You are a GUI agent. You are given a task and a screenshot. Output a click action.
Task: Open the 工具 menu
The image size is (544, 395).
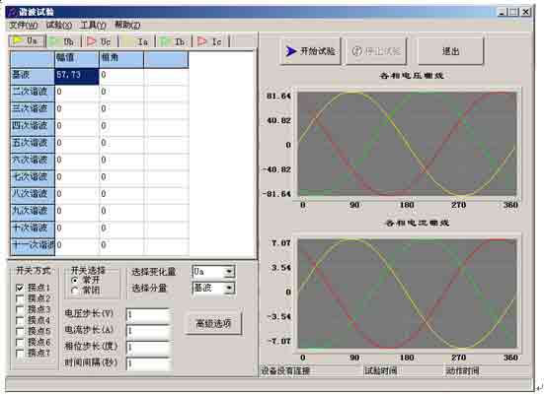click(93, 25)
